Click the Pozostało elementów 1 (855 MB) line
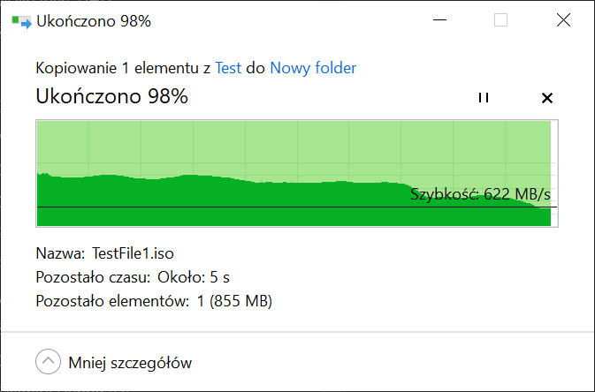This screenshot has width=595, height=392. [154, 301]
